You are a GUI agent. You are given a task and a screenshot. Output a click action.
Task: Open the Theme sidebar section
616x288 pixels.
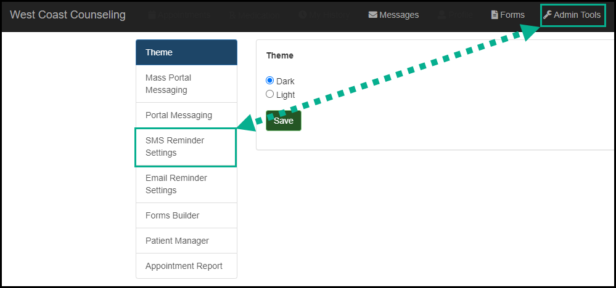tap(186, 52)
